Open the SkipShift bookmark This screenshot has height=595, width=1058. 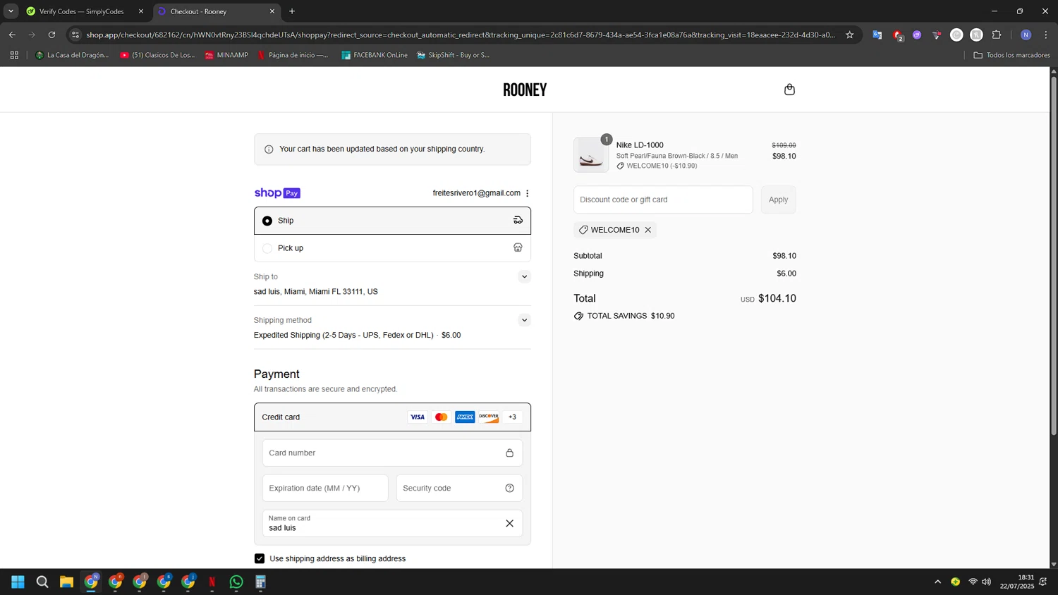[453, 55]
